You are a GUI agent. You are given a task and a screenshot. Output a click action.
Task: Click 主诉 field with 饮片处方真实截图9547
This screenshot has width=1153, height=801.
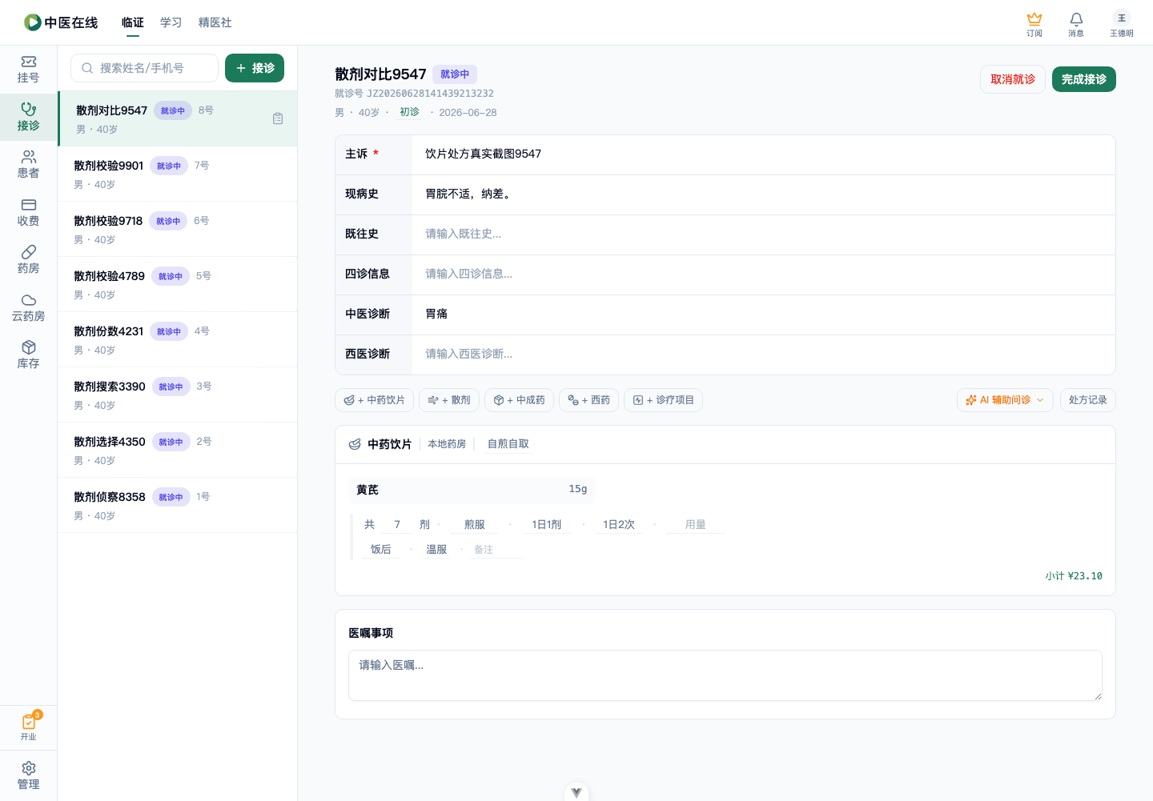[x=764, y=154]
